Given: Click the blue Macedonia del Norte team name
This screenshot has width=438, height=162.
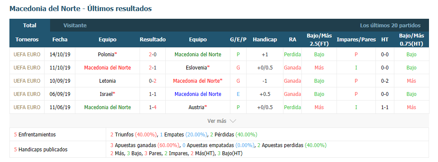Looking at the screenshot, I should point(198,94).
